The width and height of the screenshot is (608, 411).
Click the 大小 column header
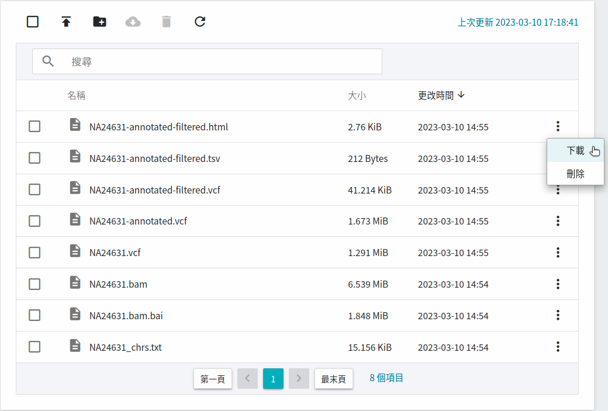pos(357,95)
